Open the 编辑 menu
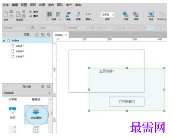Viewport: 172px width, 139px height. 15,5
